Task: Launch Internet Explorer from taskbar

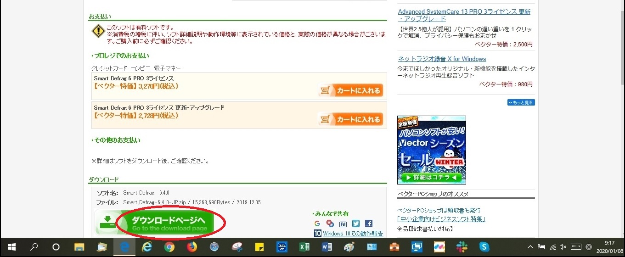Action: coord(147,247)
